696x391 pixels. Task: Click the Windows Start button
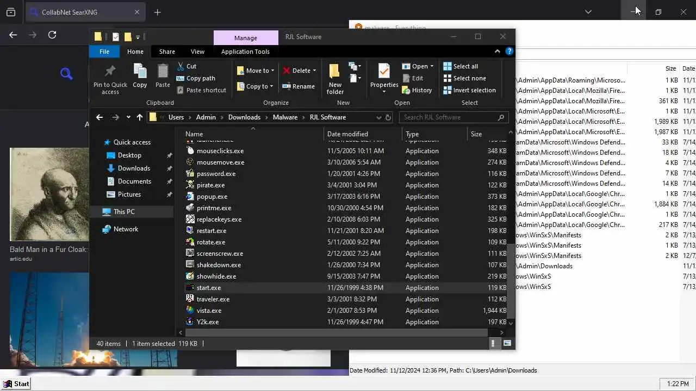tap(16, 383)
